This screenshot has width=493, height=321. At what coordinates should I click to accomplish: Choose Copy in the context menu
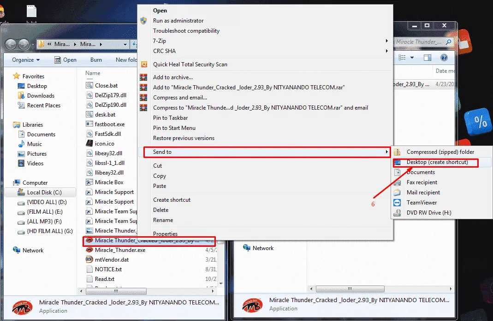pyautogui.click(x=266, y=176)
